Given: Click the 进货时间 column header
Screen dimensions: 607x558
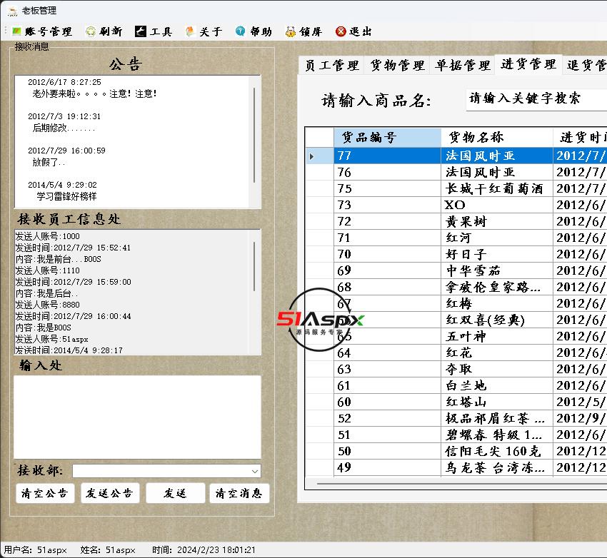Looking at the screenshot, I should click(580, 137).
